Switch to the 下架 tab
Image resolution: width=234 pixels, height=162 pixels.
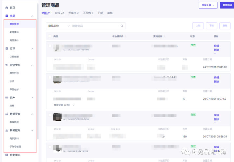[x=100, y=13]
